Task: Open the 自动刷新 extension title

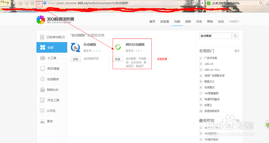Action: point(90,45)
